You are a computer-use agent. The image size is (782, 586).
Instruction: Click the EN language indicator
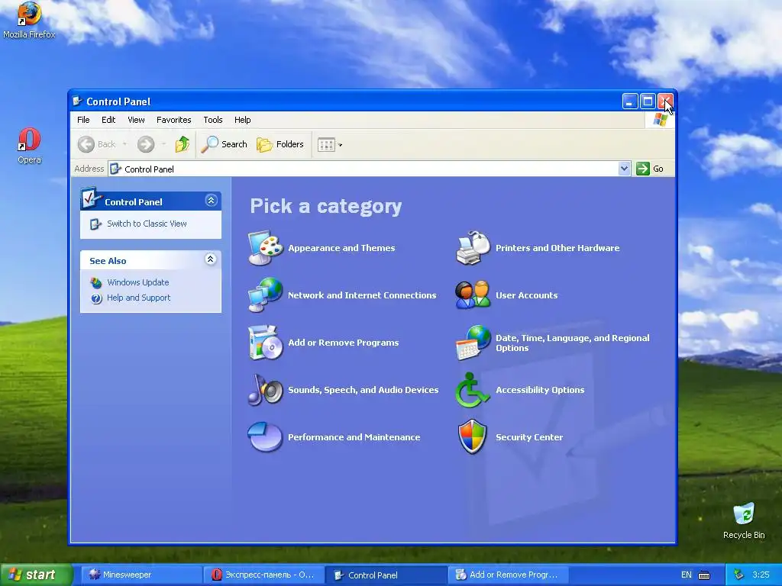[x=687, y=575]
